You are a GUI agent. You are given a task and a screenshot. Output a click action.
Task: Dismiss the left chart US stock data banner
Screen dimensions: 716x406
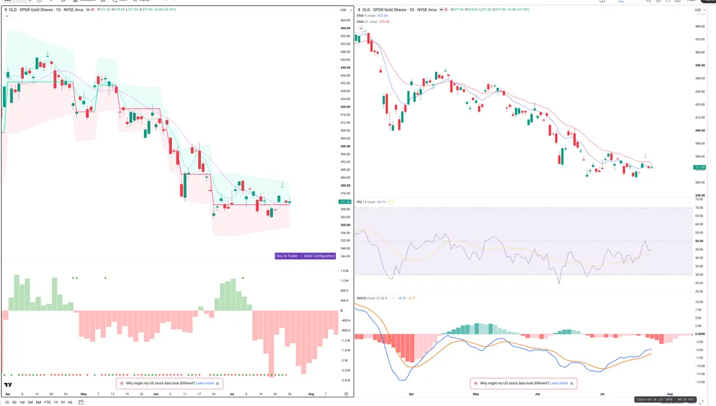pos(218,383)
